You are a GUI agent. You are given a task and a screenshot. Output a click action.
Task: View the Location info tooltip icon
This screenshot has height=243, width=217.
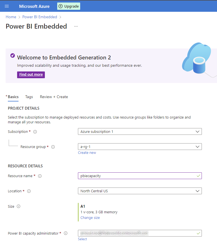pos(29,191)
